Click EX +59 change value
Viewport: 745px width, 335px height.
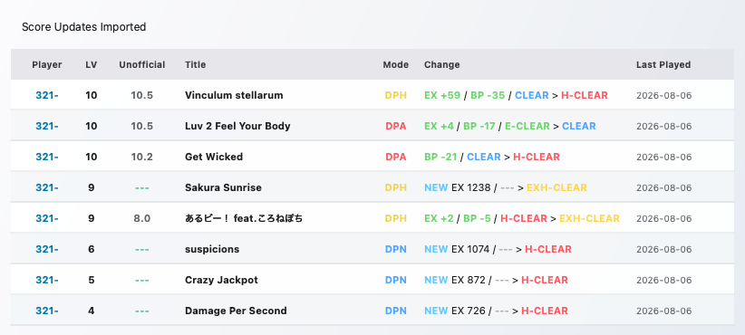pos(442,95)
